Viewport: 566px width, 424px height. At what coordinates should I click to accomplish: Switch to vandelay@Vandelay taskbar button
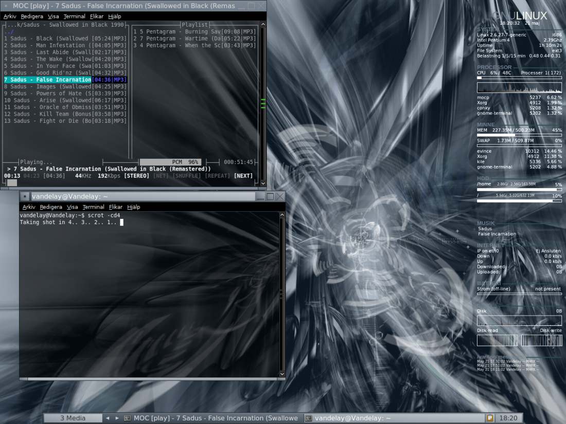click(394, 418)
